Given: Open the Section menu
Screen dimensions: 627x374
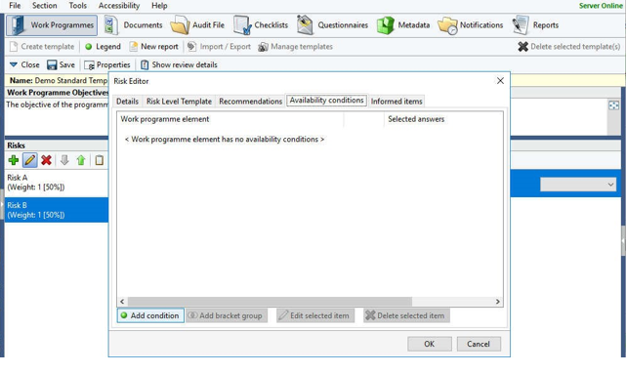Looking at the screenshot, I should [x=44, y=6].
